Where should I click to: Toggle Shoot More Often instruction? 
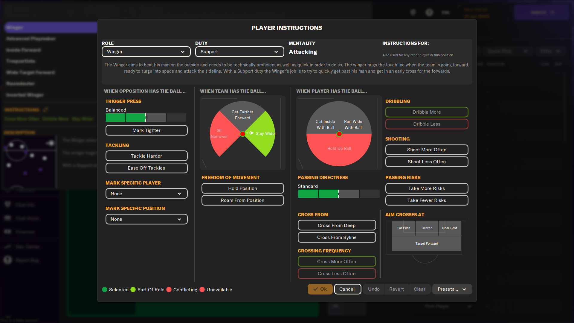point(427,150)
